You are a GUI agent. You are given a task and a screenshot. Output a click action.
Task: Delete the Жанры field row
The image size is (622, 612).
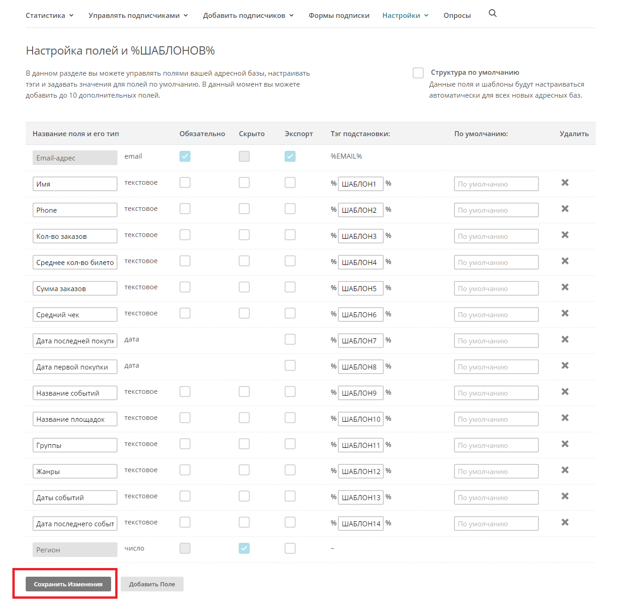(x=565, y=470)
